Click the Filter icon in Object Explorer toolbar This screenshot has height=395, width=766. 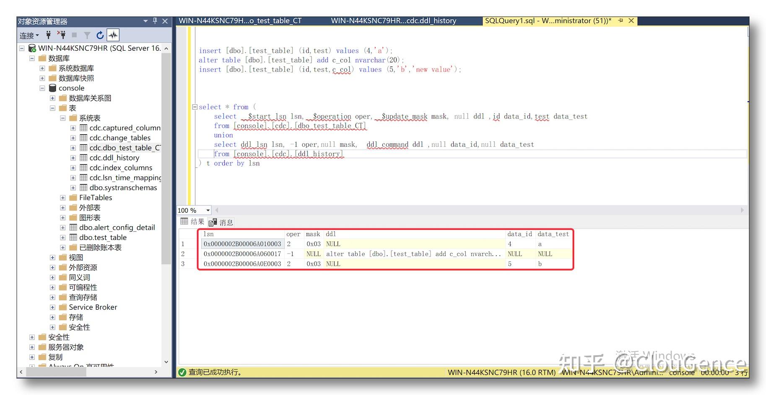click(x=87, y=35)
